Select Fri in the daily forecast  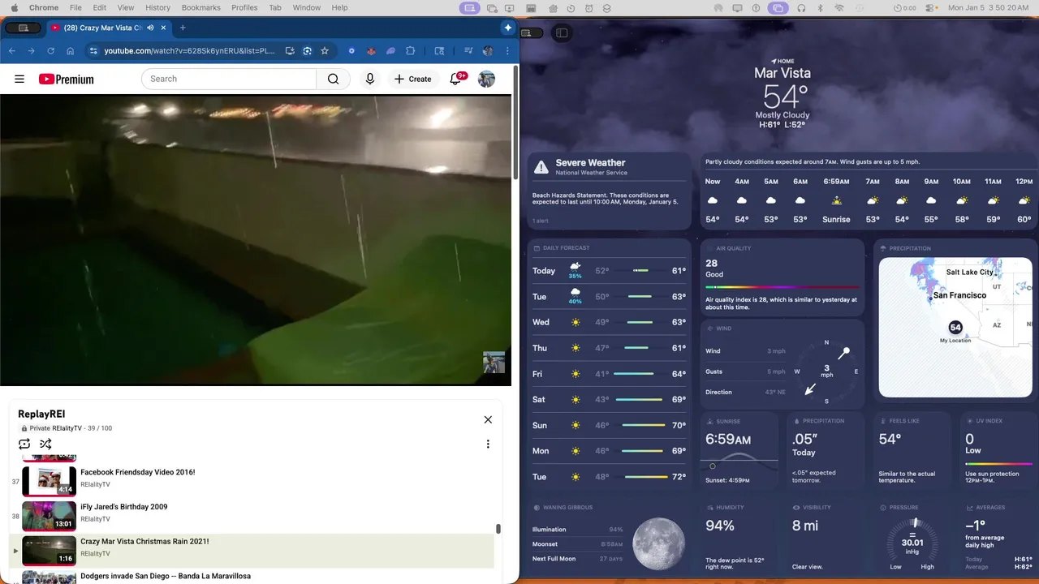[611, 374]
